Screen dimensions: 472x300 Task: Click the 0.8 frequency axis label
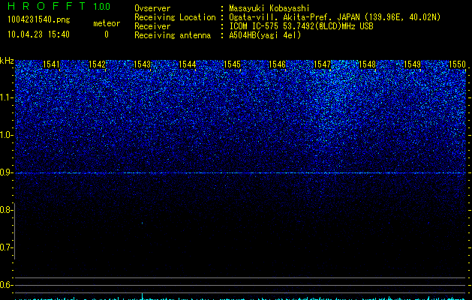tap(6, 210)
